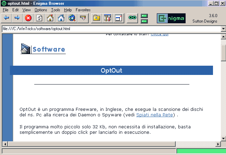Screen dimensions: 226x155
Task: Open the favorites folder icon
Action: pyautogui.click(x=97, y=18)
